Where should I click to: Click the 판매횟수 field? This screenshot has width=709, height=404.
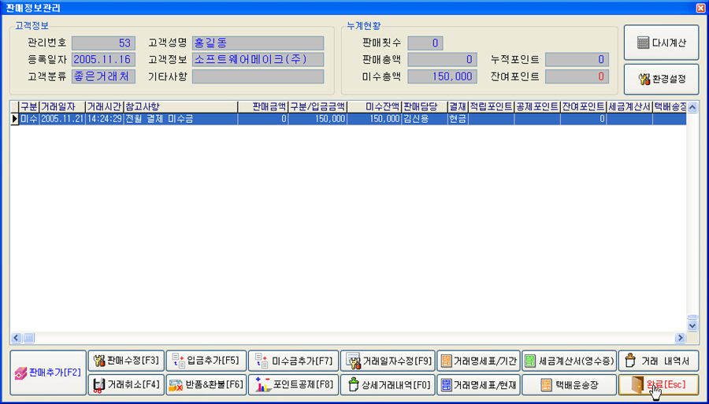pos(425,43)
